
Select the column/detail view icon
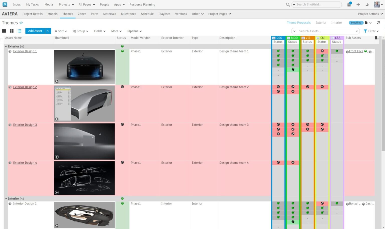(4, 31)
